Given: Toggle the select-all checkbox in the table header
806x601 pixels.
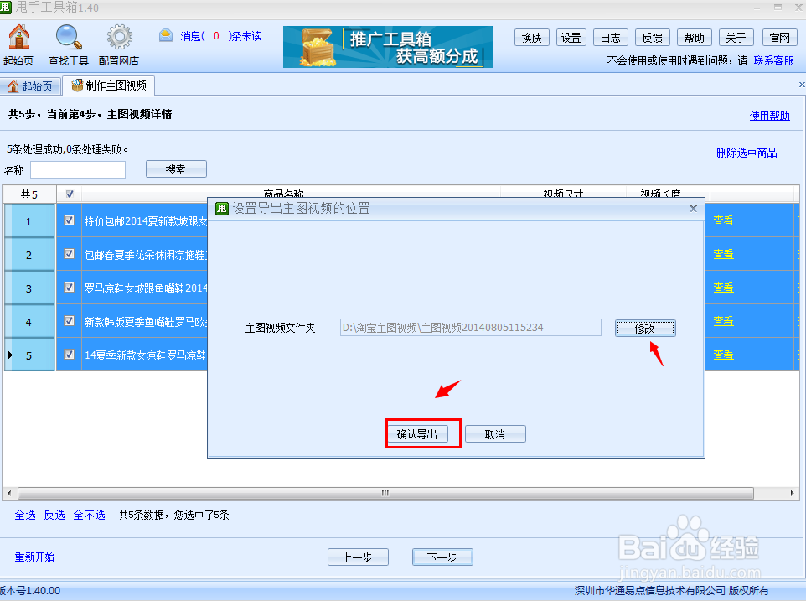Looking at the screenshot, I should pos(70,193).
